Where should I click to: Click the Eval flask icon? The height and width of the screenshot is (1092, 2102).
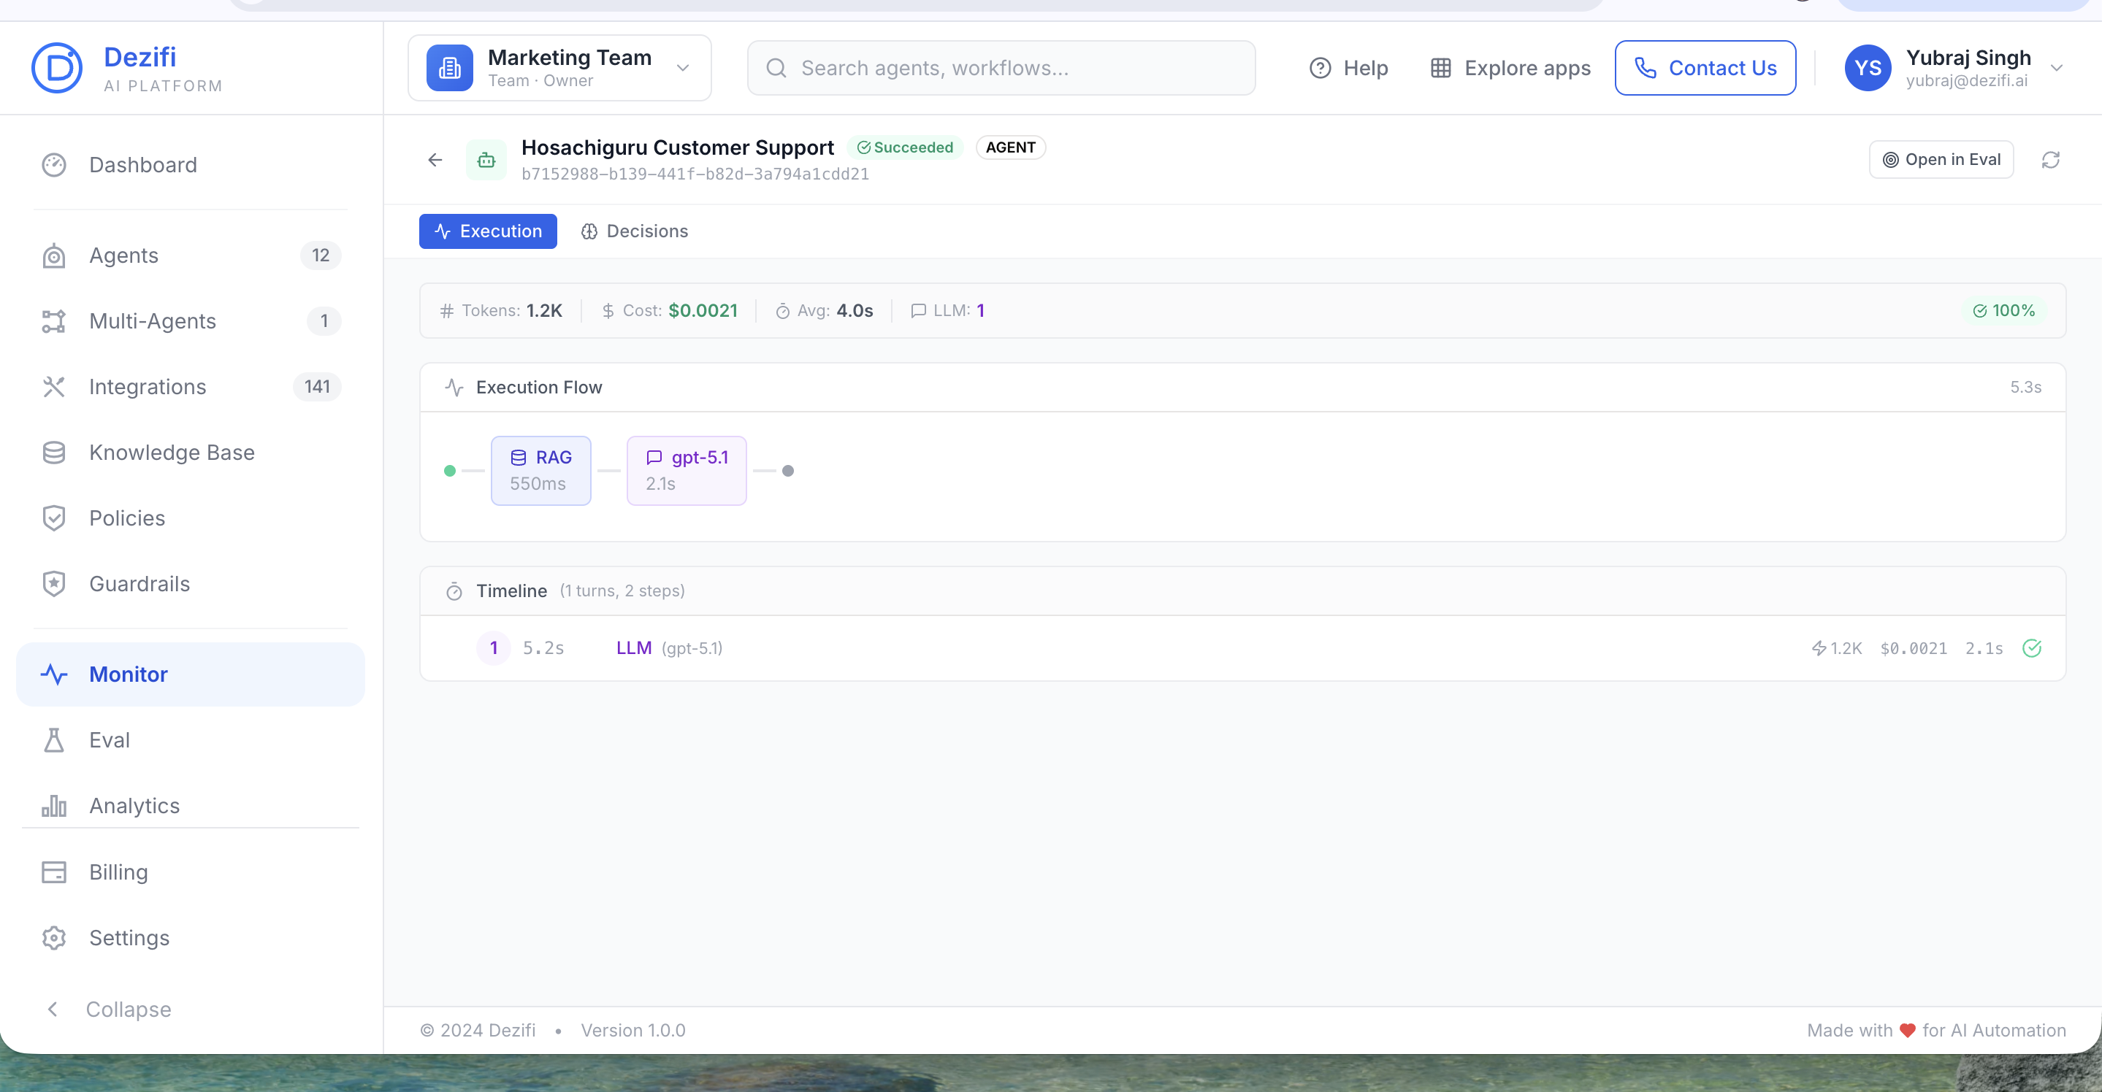(54, 739)
